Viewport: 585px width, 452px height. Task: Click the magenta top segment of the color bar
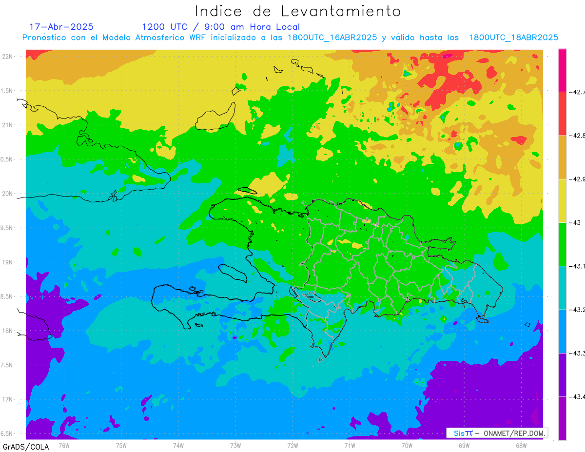click(x=562, y=70)
